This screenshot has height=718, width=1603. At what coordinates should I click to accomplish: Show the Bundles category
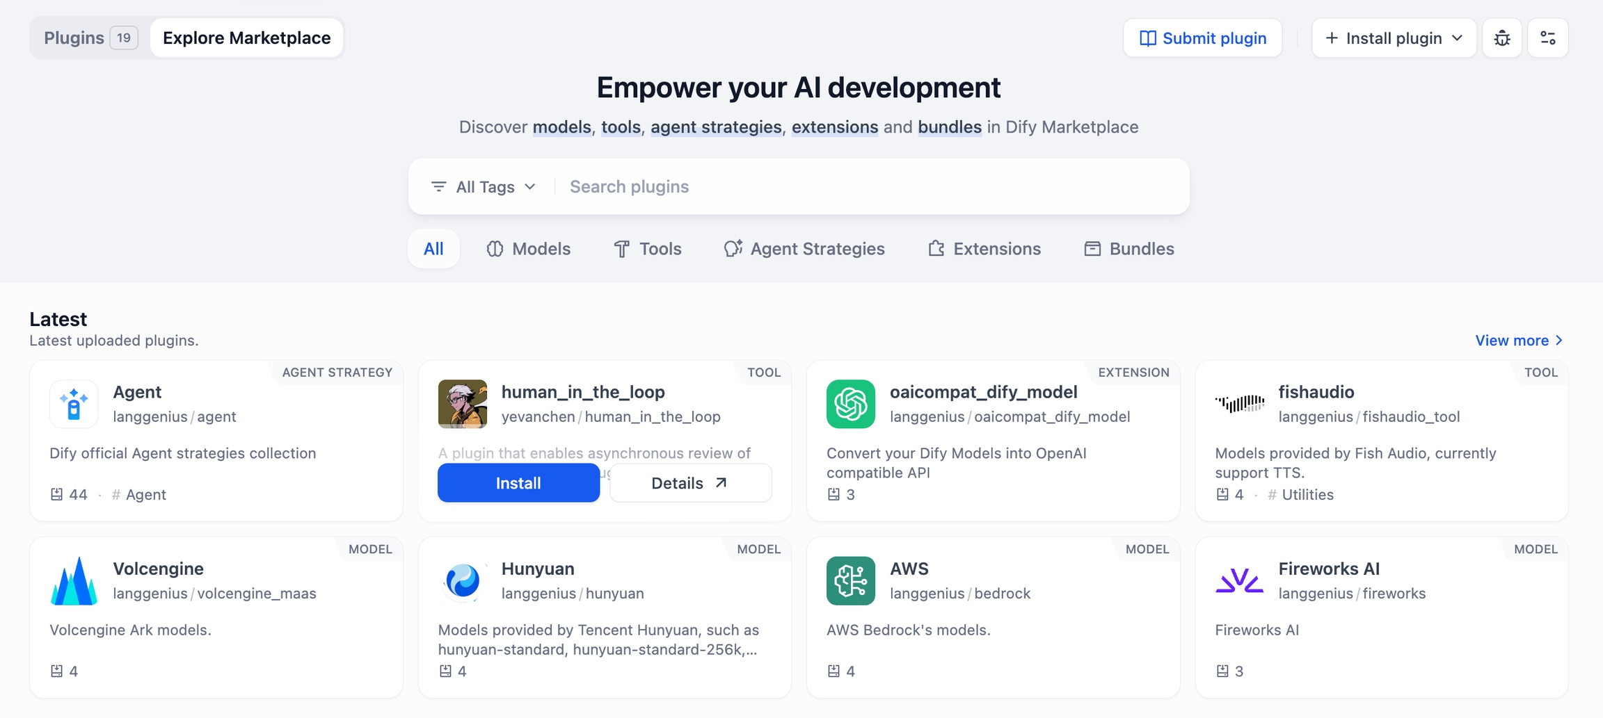click(1129, 249)
